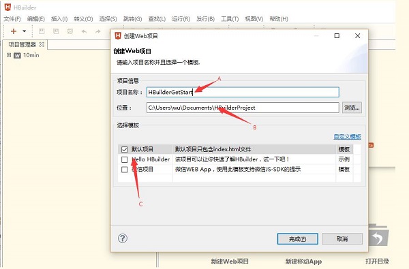Click the HBuilder icon in the dialog title bar
The height and width of the screenshot is (269, 409).
point(118,35)
